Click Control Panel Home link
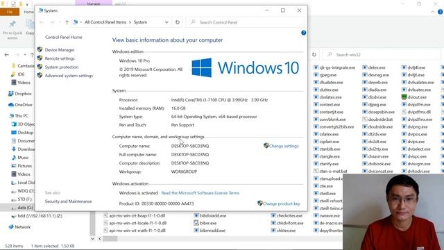This screenshot has width=444, height=250. [x=63, y=37]
